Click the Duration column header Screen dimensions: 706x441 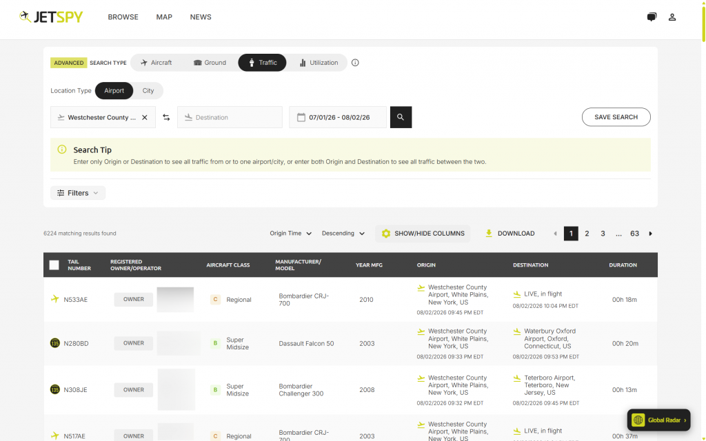(x=623, y=265)
